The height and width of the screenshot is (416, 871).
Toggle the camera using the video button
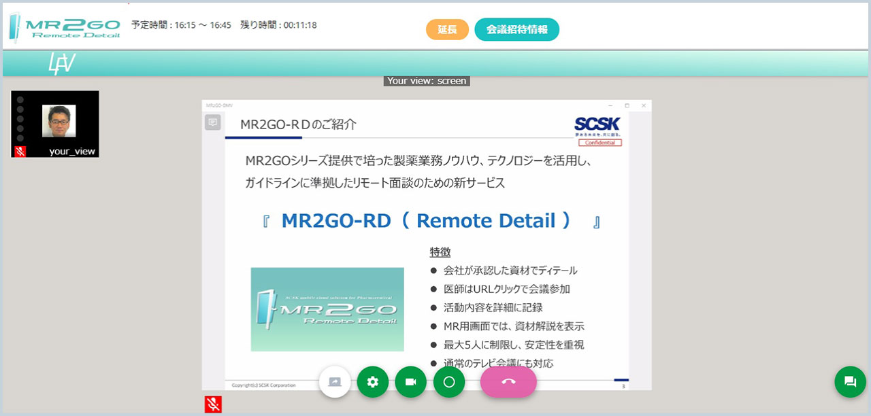pyautogui.click(x=410, y=382)
